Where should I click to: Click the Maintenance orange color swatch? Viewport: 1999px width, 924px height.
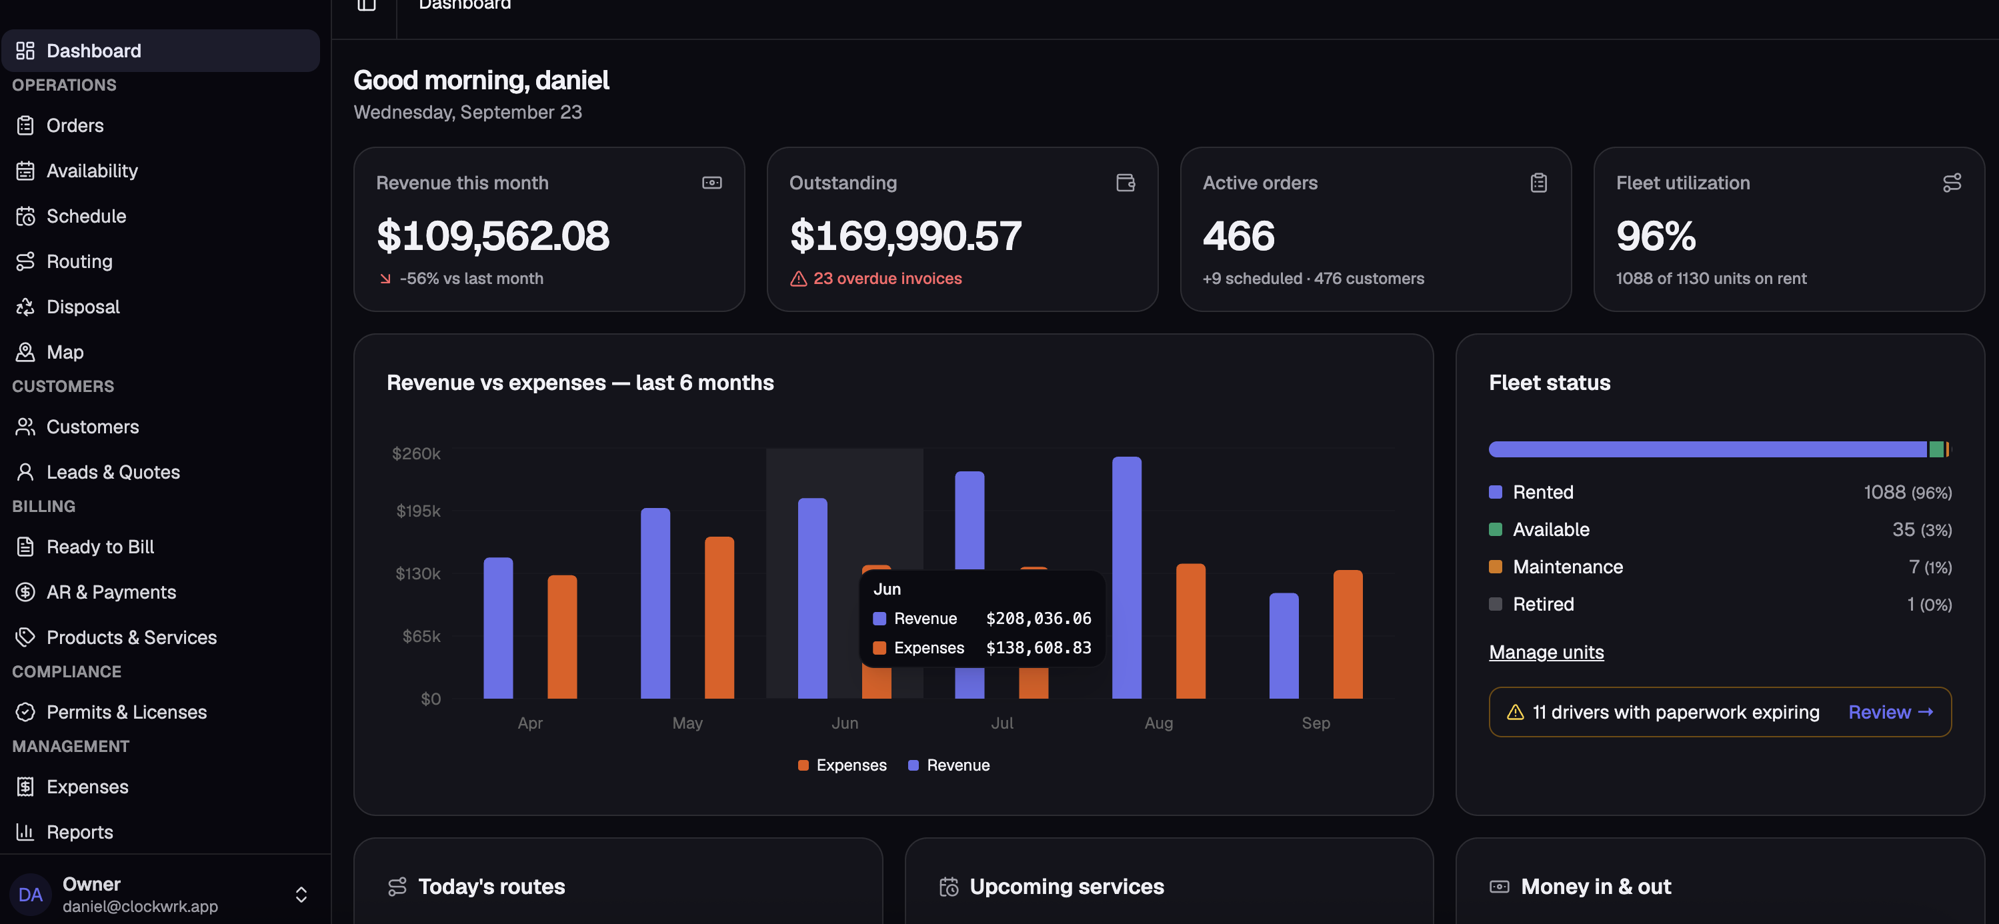(1496, 567)
